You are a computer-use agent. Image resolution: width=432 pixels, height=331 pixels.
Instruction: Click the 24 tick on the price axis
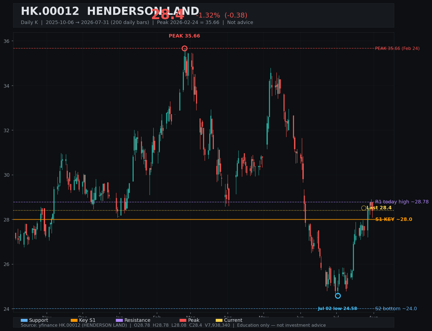tap(7, 309)
